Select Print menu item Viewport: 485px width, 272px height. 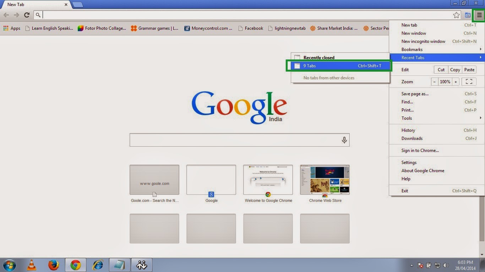[x=437, y=110]
